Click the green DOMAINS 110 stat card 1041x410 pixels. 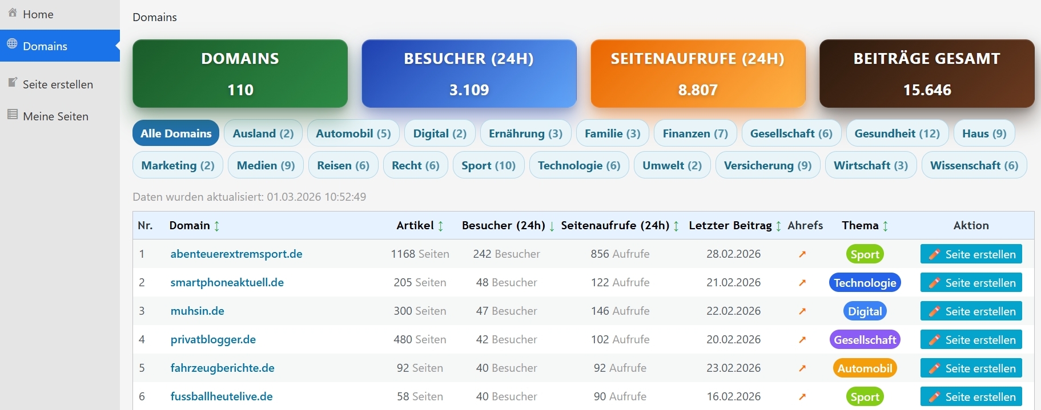(240, 74)
